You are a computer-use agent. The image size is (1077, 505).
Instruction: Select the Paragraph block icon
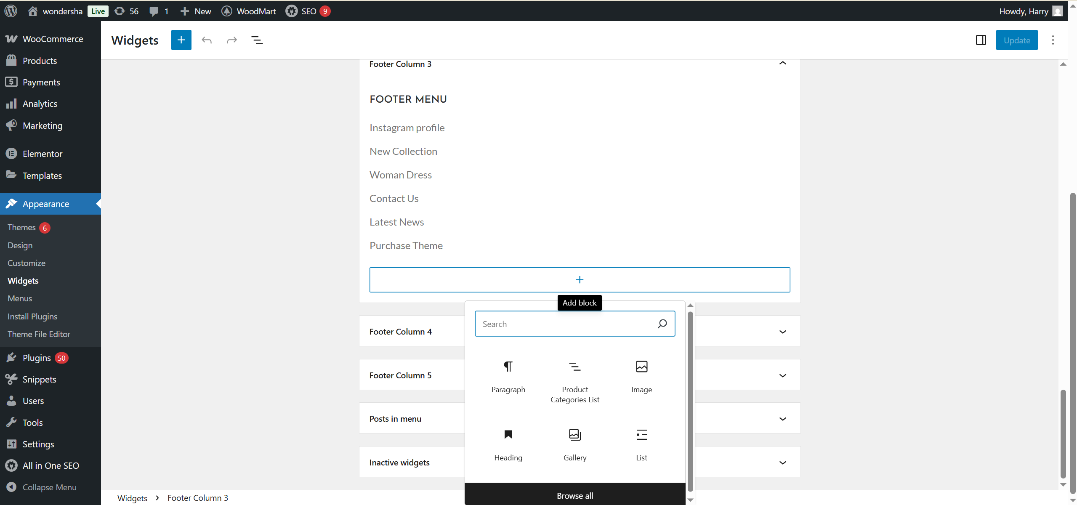[x=508, y=367]
